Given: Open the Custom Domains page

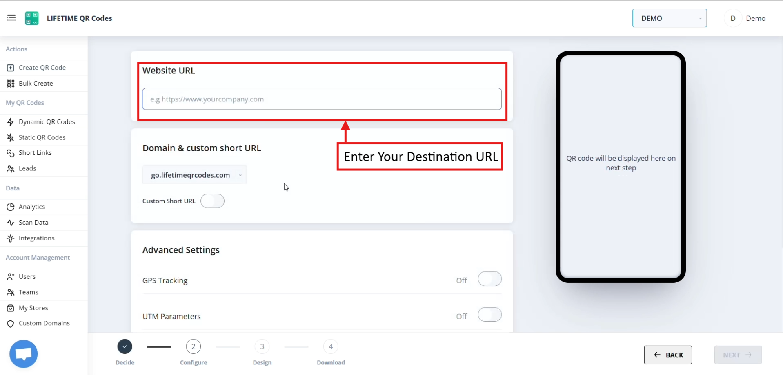Looking at the screenshot, I should [x=44, y=323].
